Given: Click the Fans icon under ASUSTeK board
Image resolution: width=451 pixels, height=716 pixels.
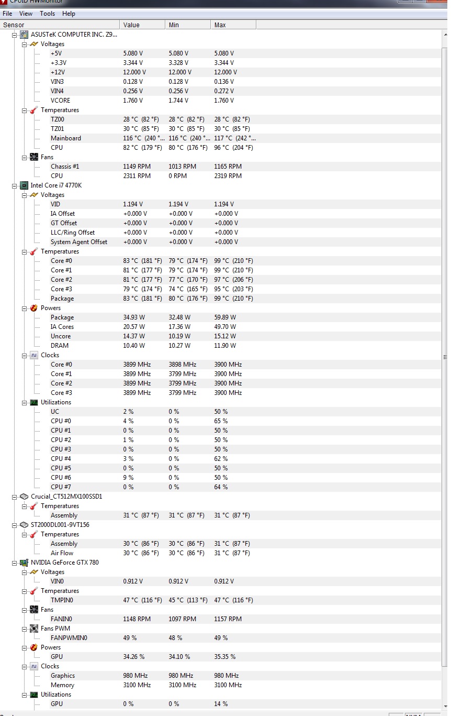Looking at the screenshot, I should click(34, 157).
